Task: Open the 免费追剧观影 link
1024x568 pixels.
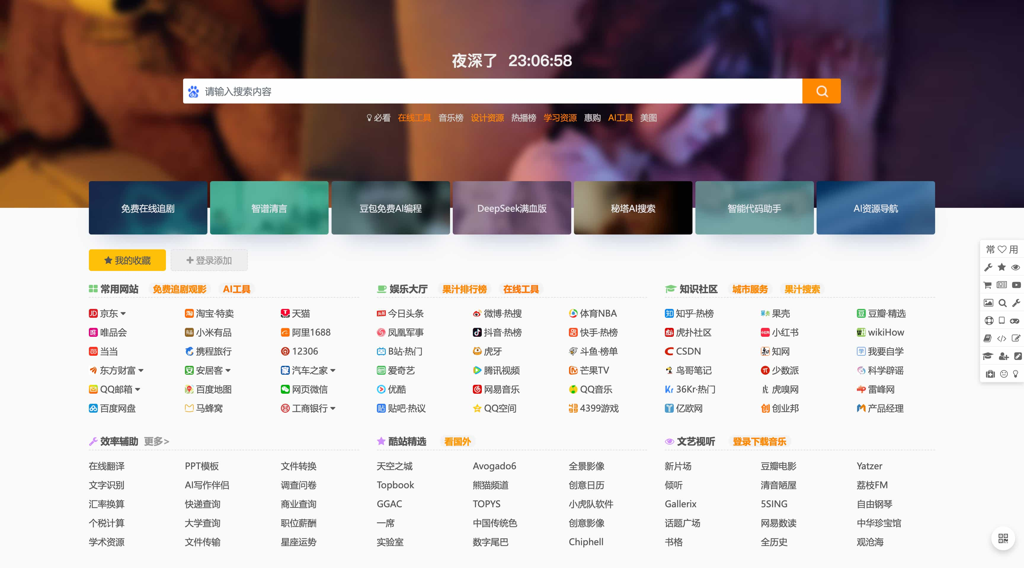Action: point(179,289)
